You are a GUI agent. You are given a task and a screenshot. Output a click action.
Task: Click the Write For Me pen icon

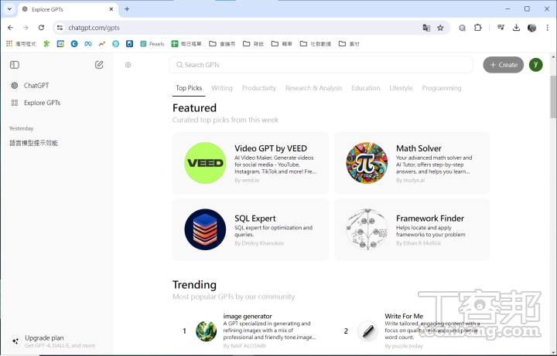367,331
